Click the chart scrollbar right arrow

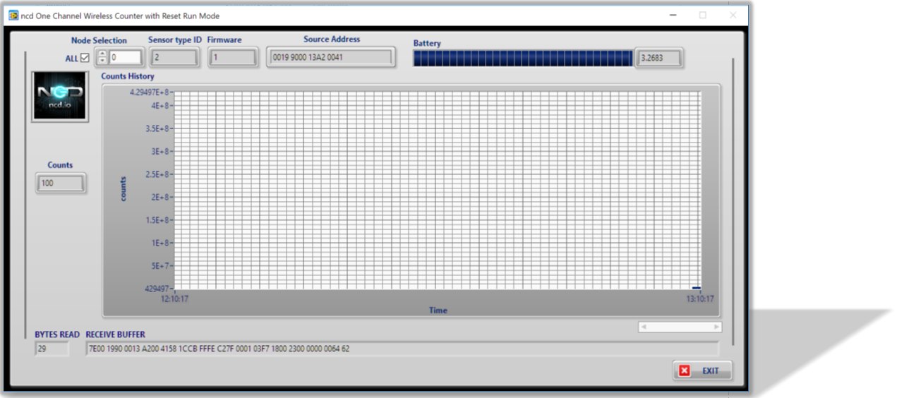[717, 327]
